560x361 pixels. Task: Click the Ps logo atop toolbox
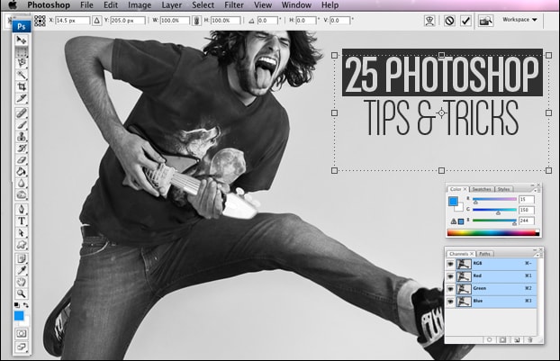pos(22,26)
